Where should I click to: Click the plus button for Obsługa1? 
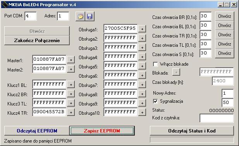pyautogui.click(x=142, y=29)
